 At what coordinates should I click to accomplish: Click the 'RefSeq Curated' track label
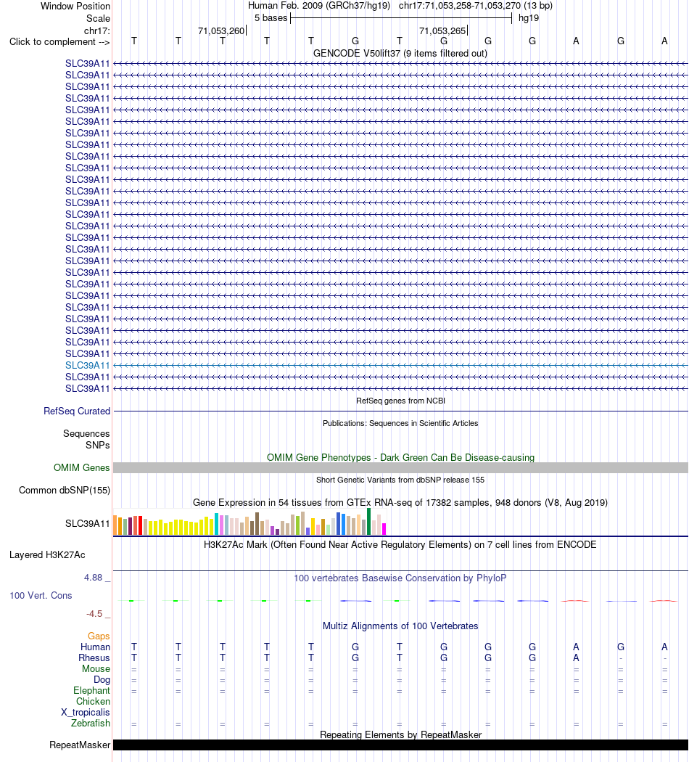(x=77, y=411)
